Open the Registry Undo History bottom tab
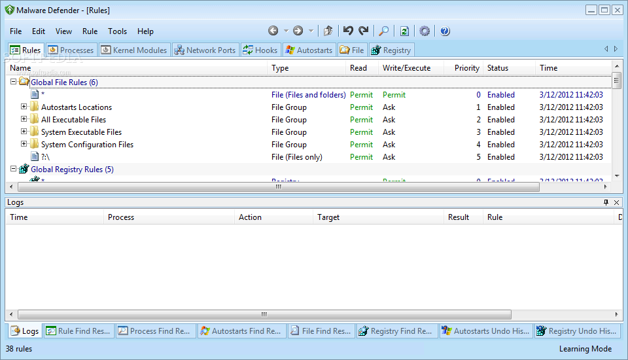Viewport: 628px width, 360px height. 578,331
